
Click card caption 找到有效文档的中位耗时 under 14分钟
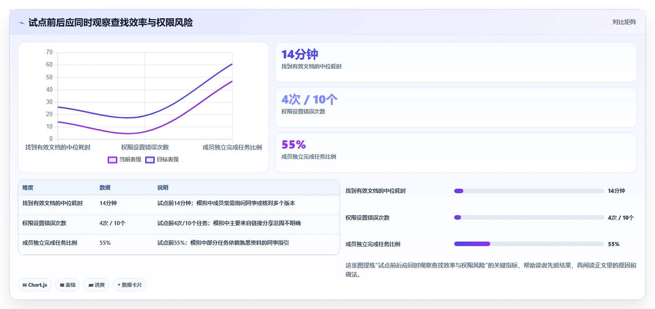(311, 67)
